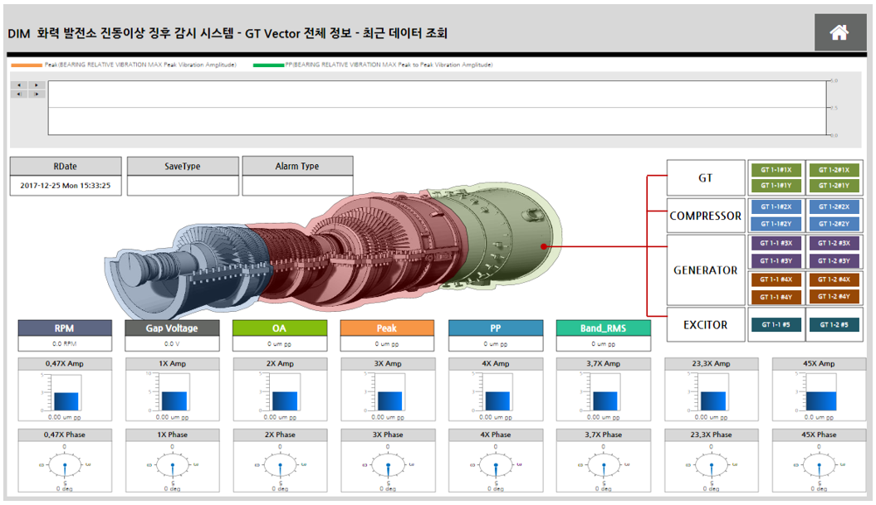Click the 45X Phase dial

(819, 465)
